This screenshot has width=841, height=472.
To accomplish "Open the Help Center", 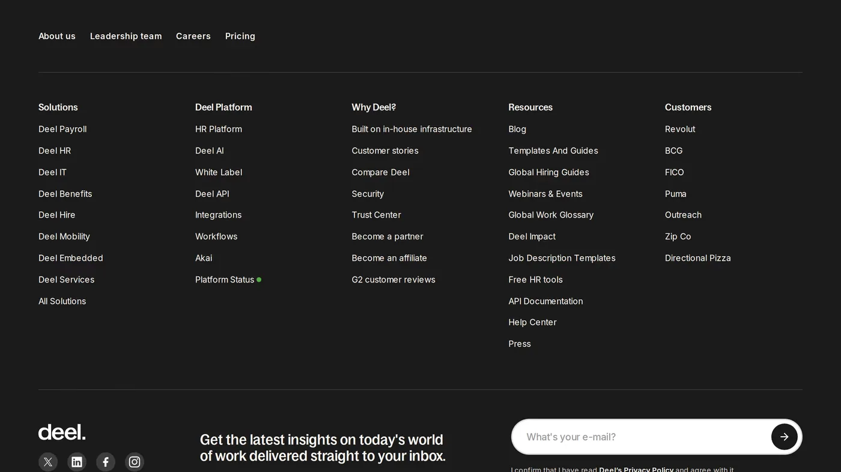I will (x=532, y=322).
